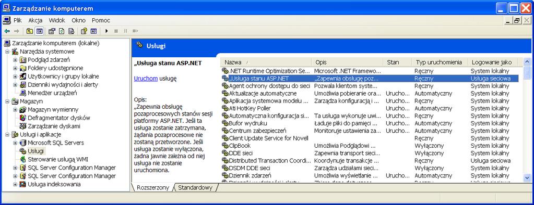
Task: Sort by Typ uruchomienia column header
Action: tap(440, 62)
